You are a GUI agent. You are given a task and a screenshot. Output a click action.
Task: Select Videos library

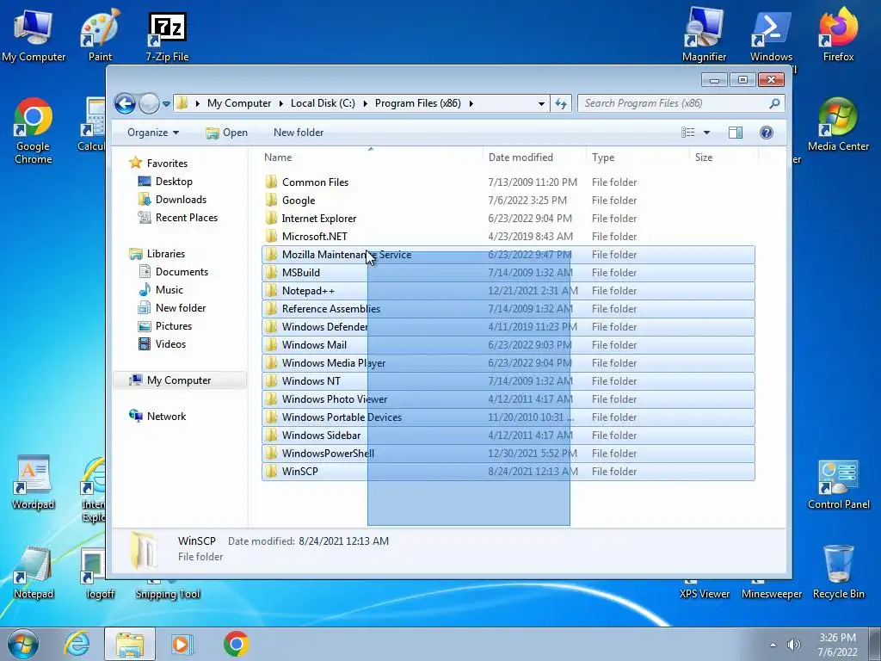point(170,344)
